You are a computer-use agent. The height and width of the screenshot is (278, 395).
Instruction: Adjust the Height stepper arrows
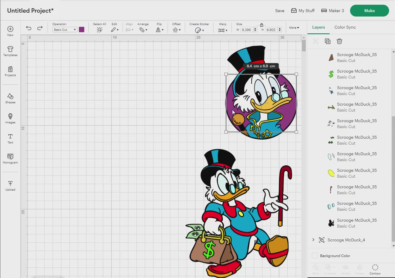280,30
